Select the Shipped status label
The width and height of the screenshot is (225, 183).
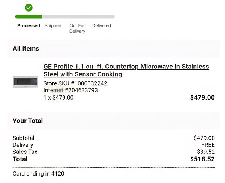(53, 25)
